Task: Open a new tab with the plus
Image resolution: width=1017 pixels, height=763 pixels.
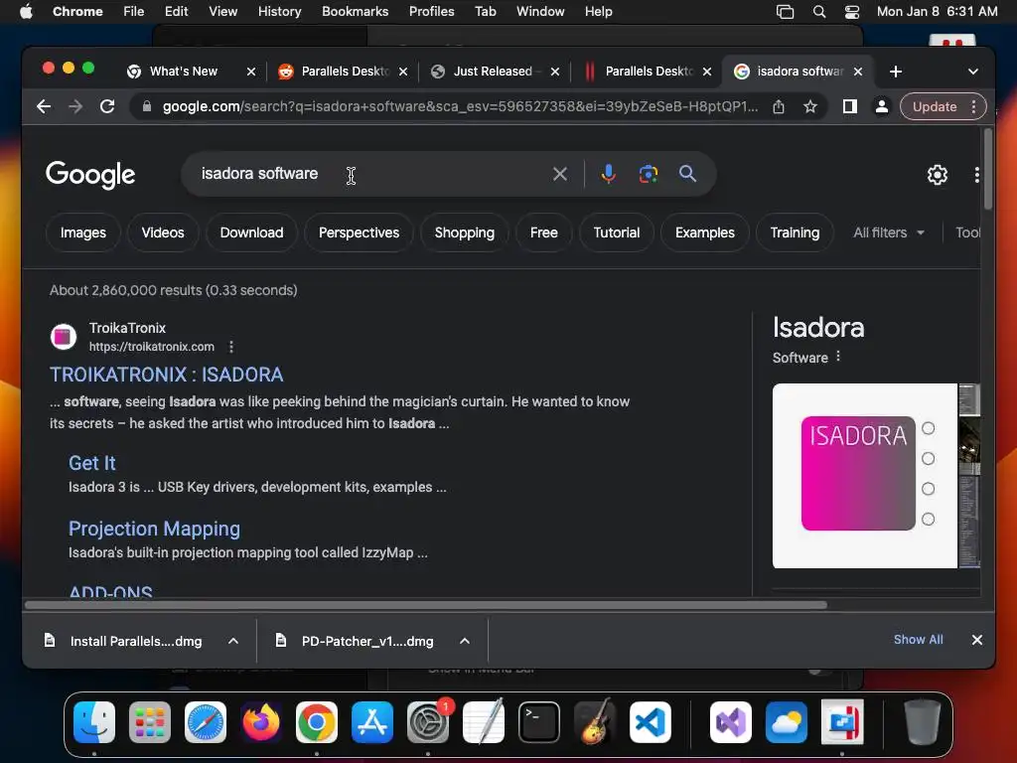Action: [896, 72]
